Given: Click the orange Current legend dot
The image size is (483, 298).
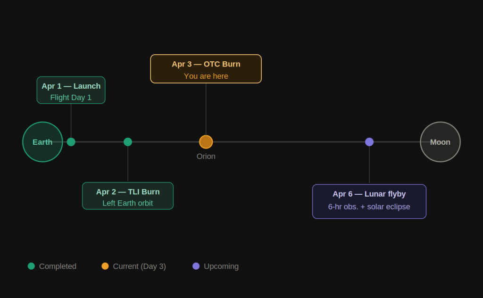Looking at the screenshot, I should click(x=105, y=266).
